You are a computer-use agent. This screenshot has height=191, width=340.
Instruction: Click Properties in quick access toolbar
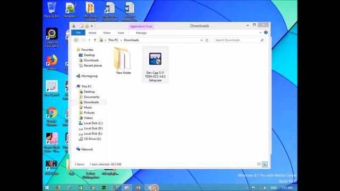[x=81, y=26]
